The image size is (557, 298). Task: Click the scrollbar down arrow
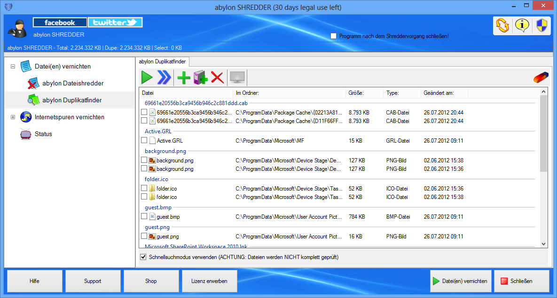point(543,244)
